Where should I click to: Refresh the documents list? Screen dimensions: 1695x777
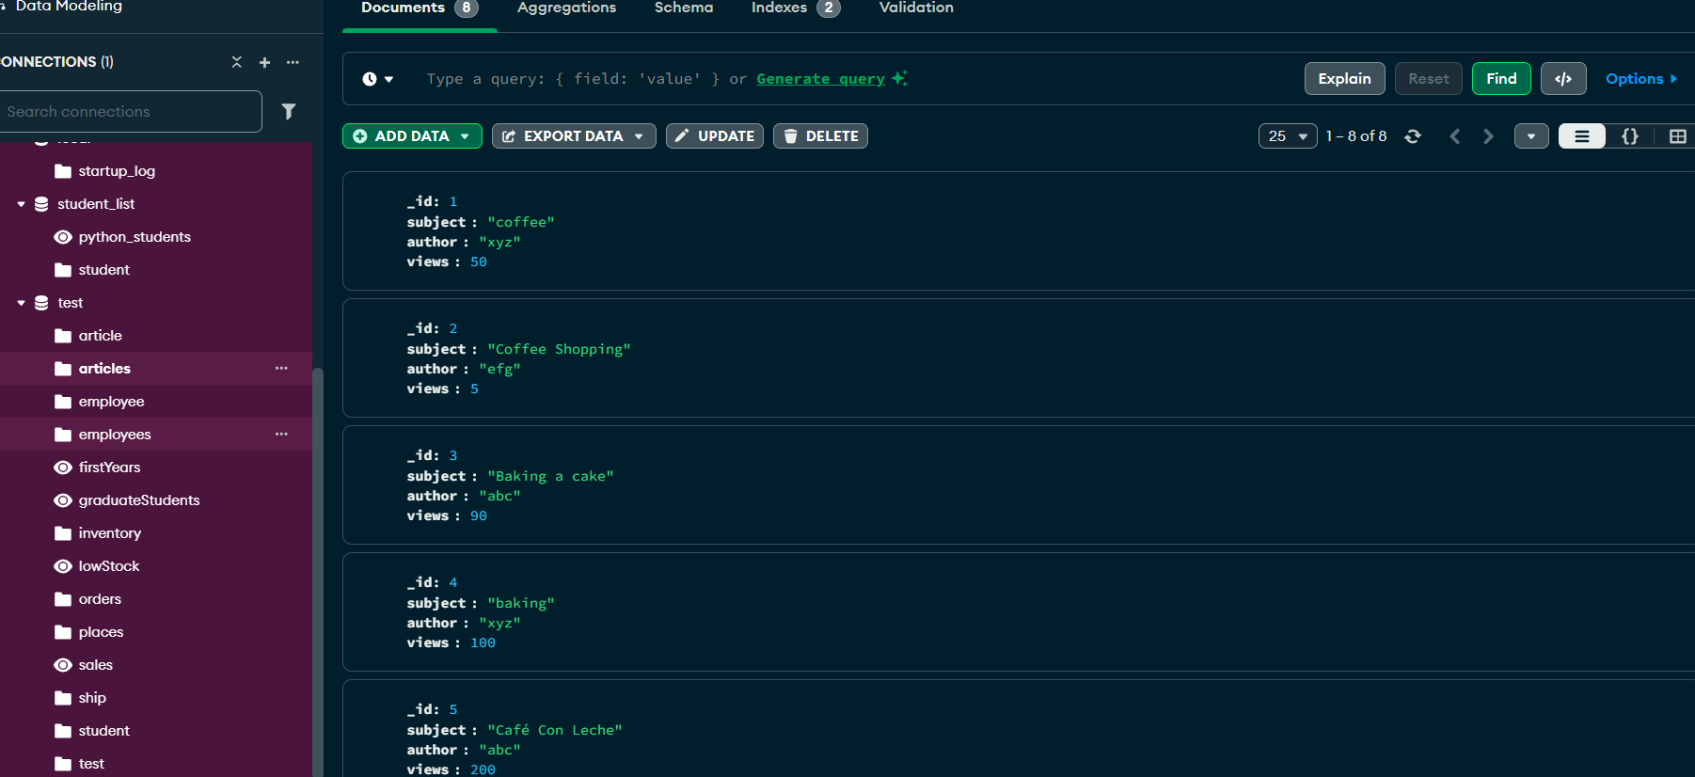(1413, 136)
